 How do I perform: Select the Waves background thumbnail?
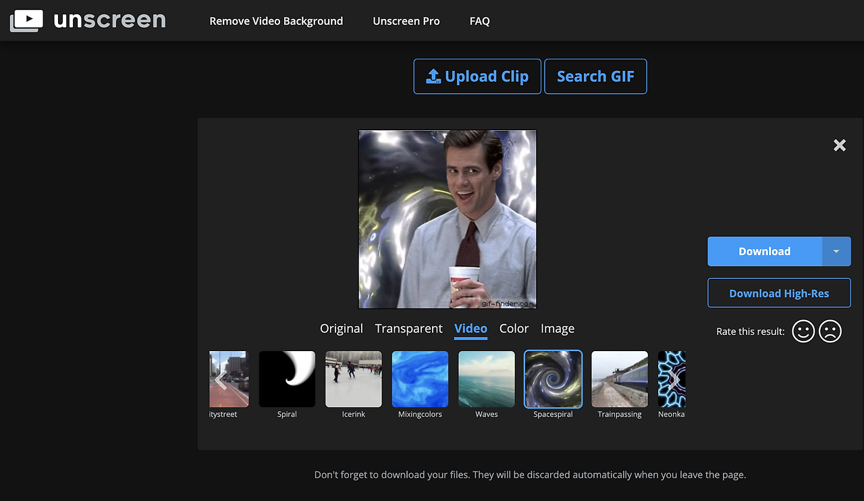pyautogui.click(x=487, y=379)
